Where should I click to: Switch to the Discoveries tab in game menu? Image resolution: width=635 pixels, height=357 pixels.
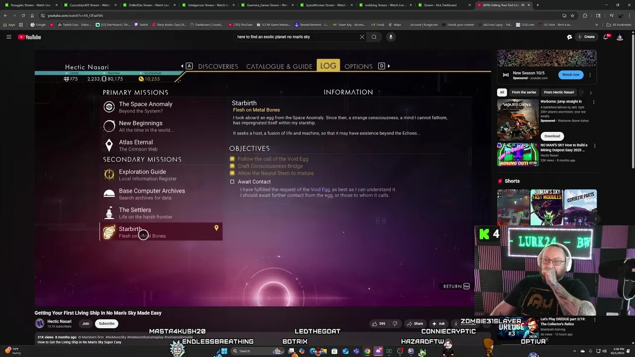point(218,66)
